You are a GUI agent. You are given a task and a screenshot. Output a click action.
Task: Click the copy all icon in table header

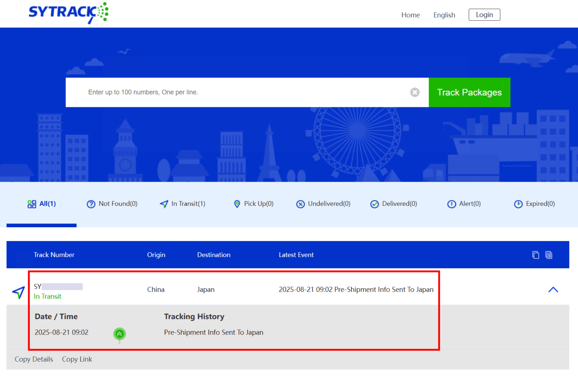point(549,255)
